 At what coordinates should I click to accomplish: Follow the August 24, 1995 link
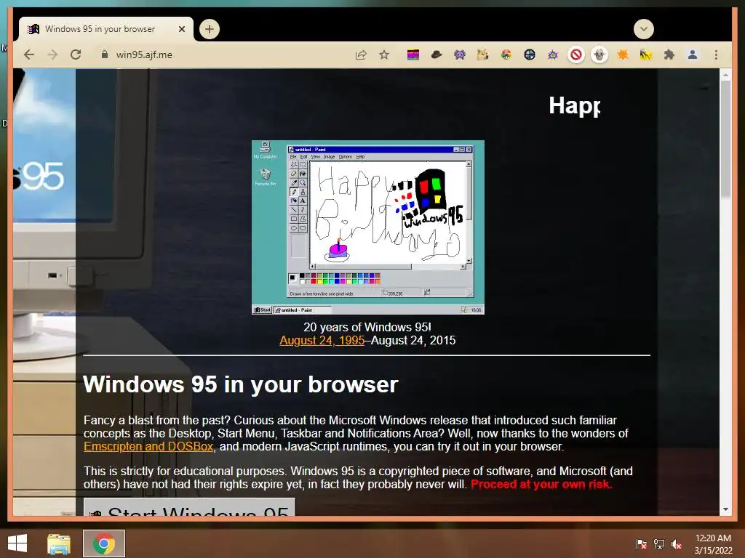[322, 340]
